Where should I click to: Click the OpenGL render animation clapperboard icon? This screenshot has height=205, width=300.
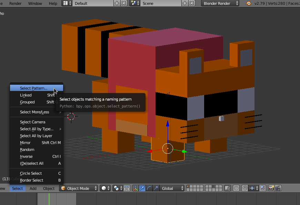[x=278, y=188]
